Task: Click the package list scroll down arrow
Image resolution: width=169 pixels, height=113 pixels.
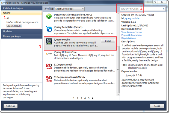Action: 118,94
